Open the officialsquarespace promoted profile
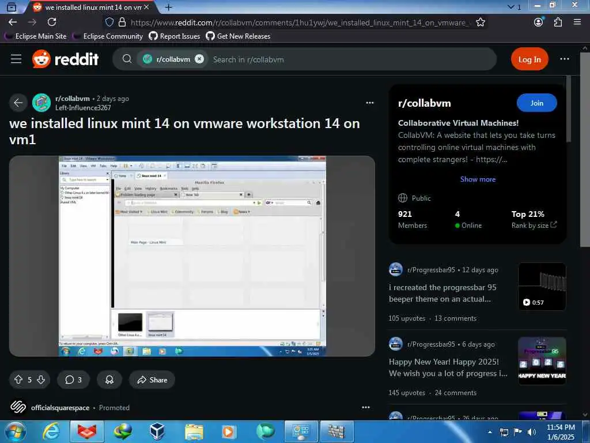The width and height of the screenshot is (590, 443). point(60,408)
